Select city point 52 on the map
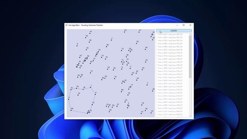 [x=115, y=79]
